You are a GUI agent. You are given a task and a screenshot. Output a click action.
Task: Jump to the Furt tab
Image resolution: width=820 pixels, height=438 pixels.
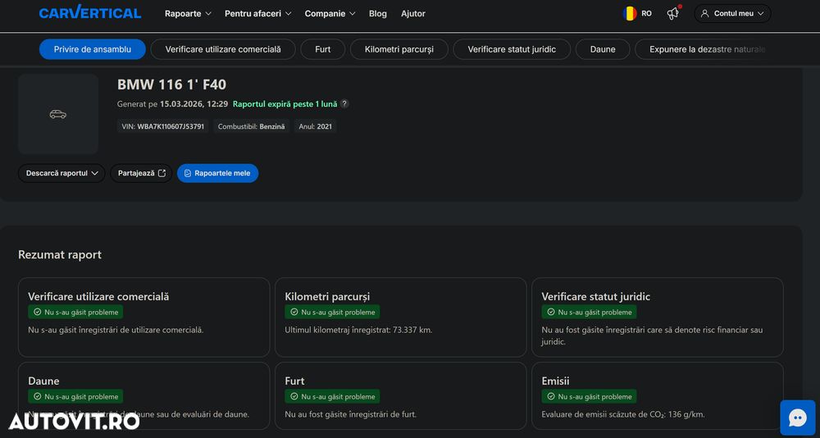pyautogui.click(x=323, y=49)
